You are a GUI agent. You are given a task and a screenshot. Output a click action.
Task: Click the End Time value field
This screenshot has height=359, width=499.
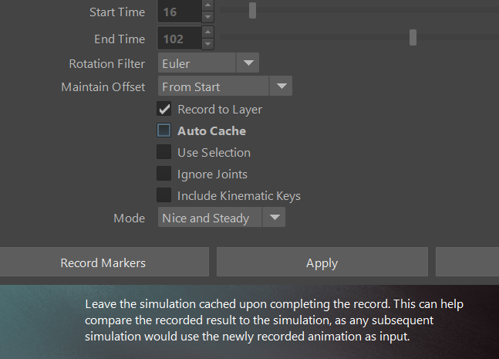[x=179, y=37]
